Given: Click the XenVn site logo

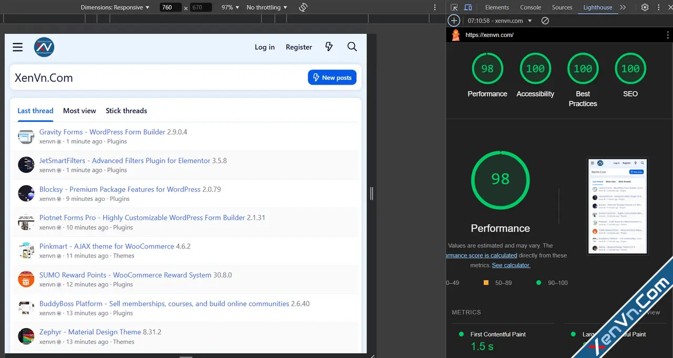Looking at the screenshot, I should 44,47.
